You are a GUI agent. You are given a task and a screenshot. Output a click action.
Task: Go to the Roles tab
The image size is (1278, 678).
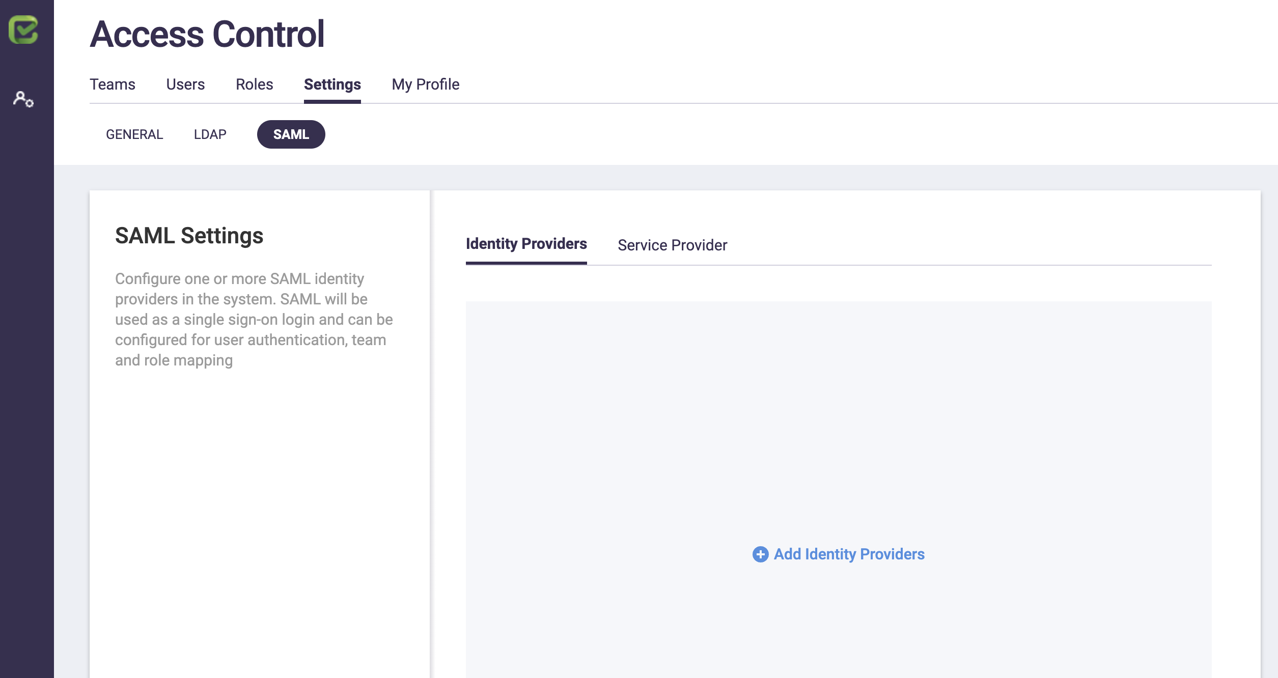(x=254, y=84)
